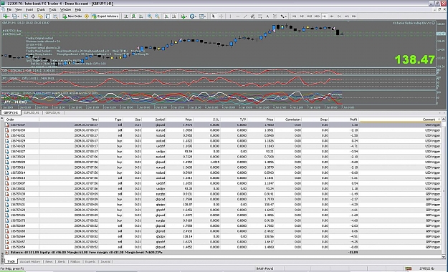Open the Journal terminal tab
This screenshot has width=448, height=272.
[105, 261]
